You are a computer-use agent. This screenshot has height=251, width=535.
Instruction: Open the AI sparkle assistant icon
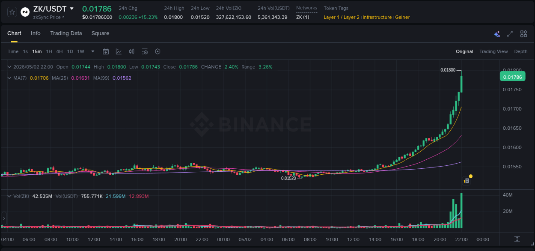(x=497, y=34)
